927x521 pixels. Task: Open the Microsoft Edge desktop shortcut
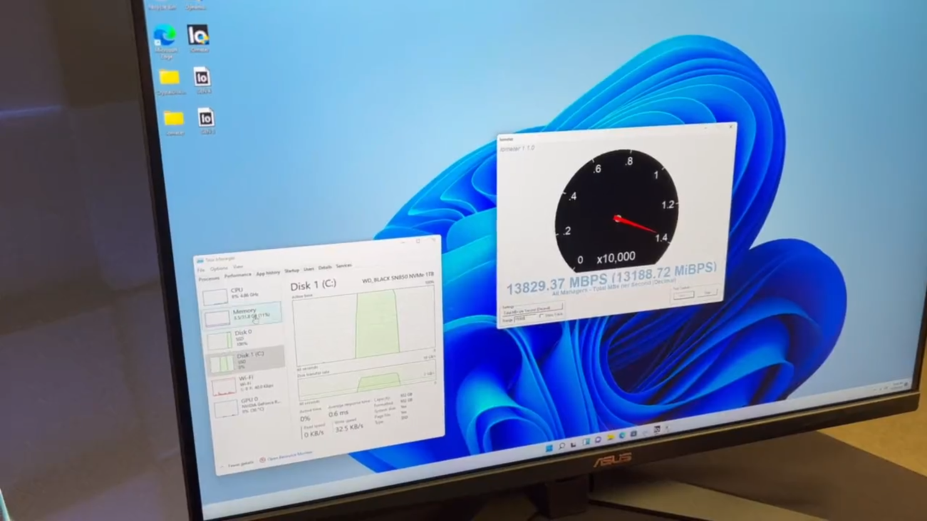165,38
